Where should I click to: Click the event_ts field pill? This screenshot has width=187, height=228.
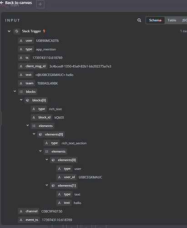click(29, 220)
